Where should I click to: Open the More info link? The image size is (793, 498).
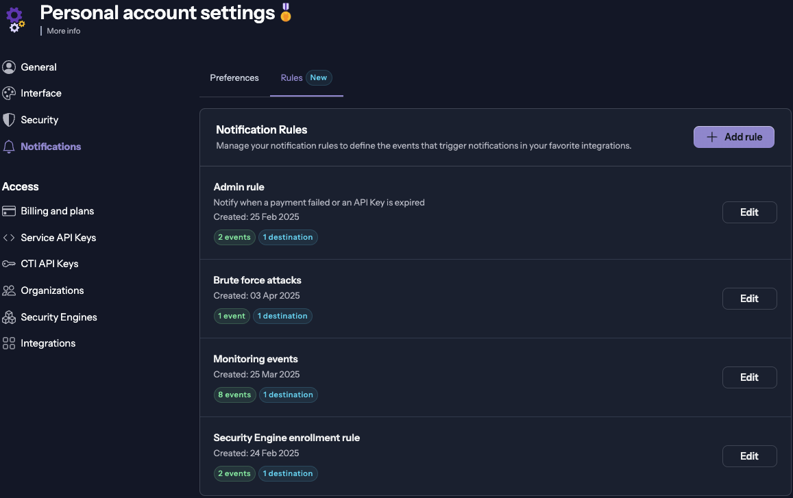[x=63, y=31]
